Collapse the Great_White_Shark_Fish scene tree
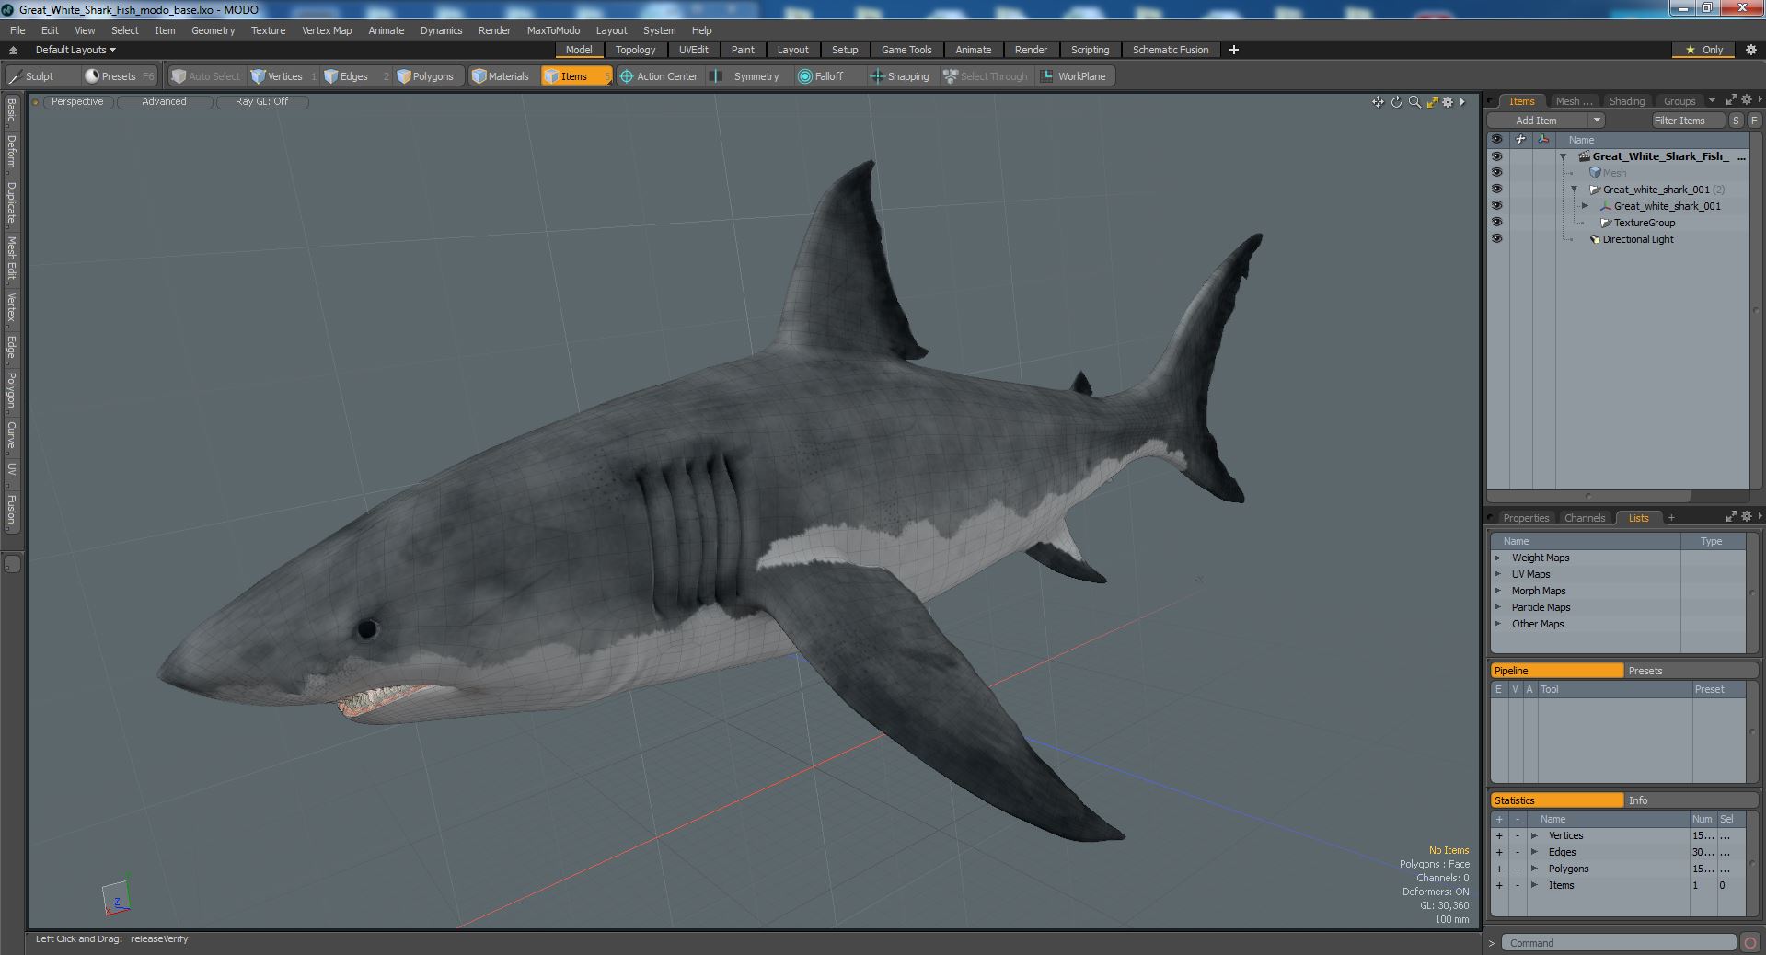The width and height of the screenshot is (1766, 955). coord(1563,156)
